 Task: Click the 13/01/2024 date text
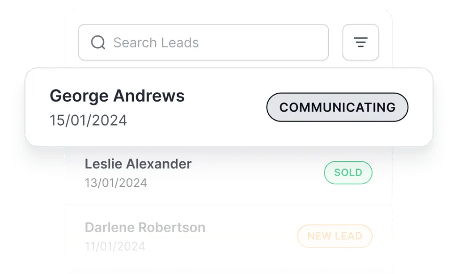[116, 183]
